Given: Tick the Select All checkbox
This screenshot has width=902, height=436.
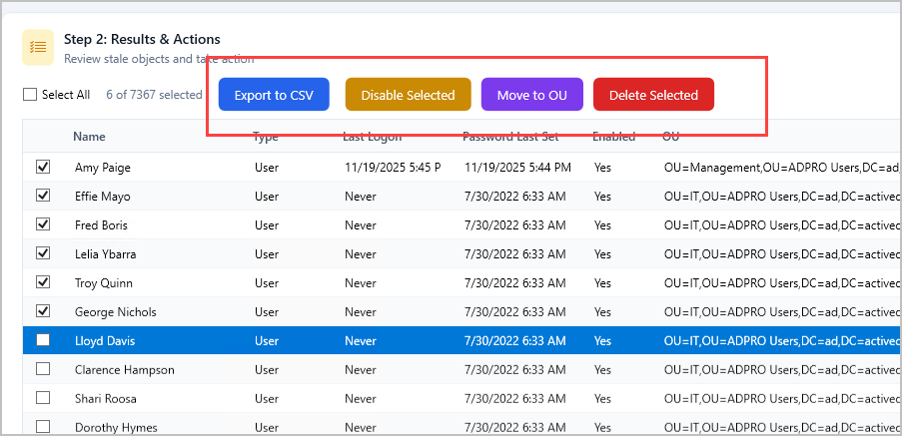Looking at the screenshot, I should pyautogui.click(x=30, y=94).
